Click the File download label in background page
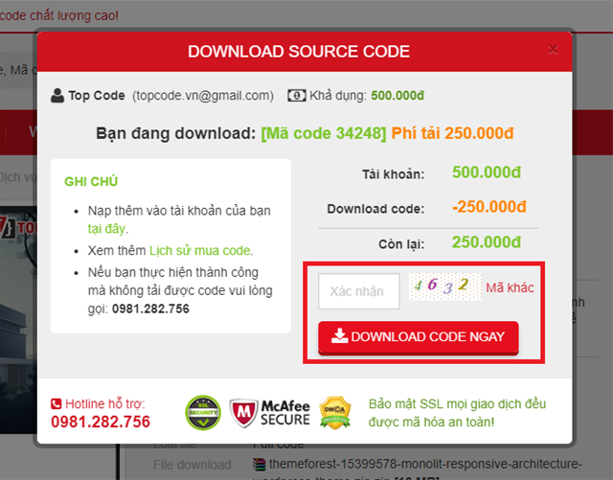613x480 pixels. pos(192,465)
